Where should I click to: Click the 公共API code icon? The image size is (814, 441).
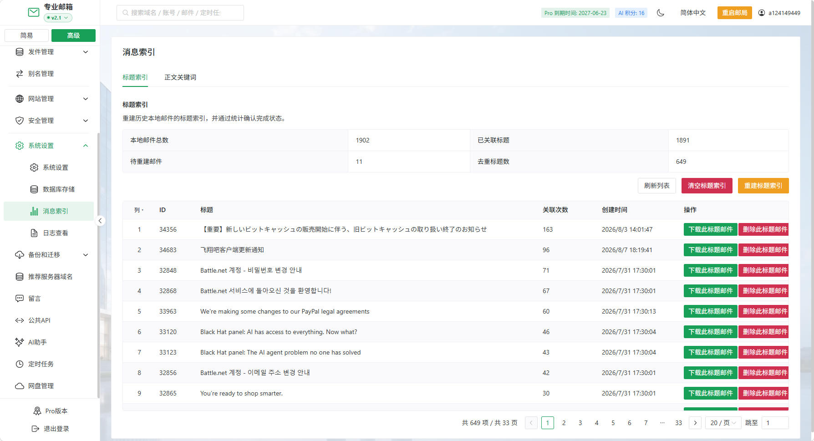tap(20, 320)
